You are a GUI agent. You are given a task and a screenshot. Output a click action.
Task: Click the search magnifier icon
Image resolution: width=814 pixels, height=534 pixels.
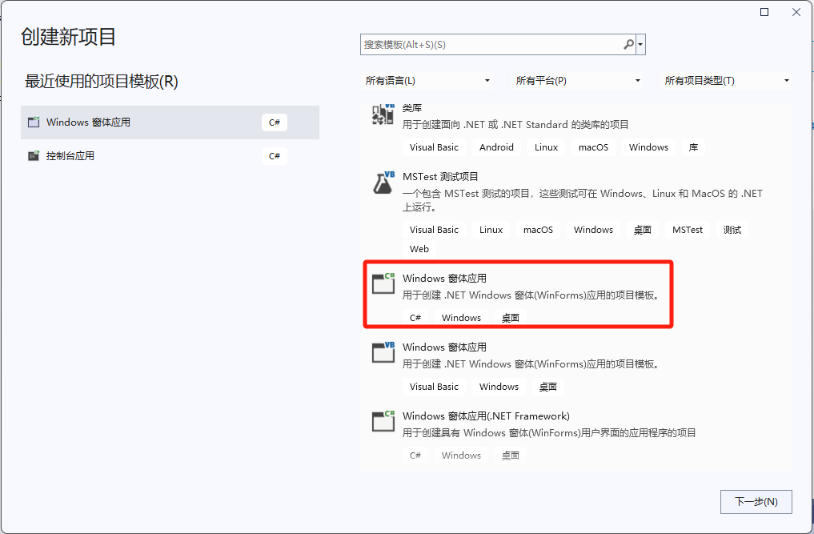[628, 44]
